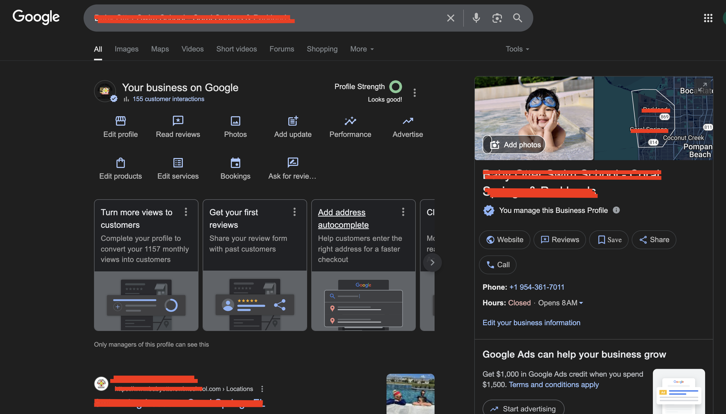Screen dimensions: 726x414
Task: Click Add photos button on photo
Action: (514, 145)
